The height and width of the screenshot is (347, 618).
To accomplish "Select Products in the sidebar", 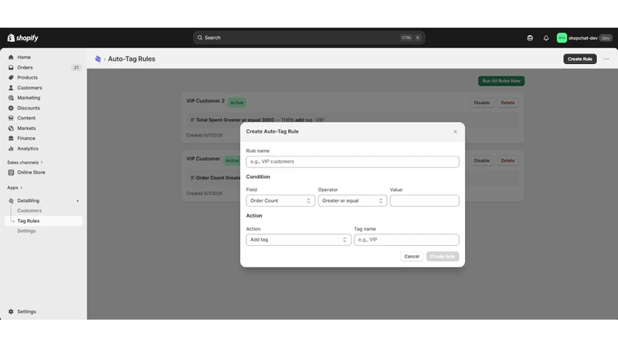I will [x=27, y=78].
